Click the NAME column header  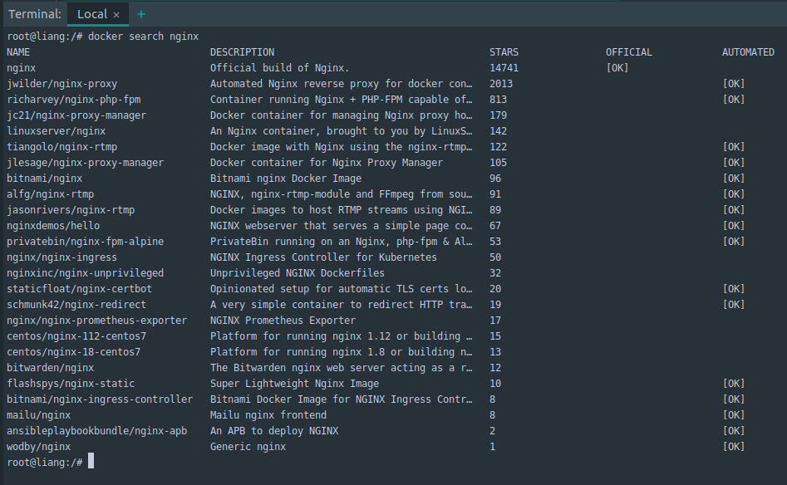pyautogui.click(x=18, y=52)
